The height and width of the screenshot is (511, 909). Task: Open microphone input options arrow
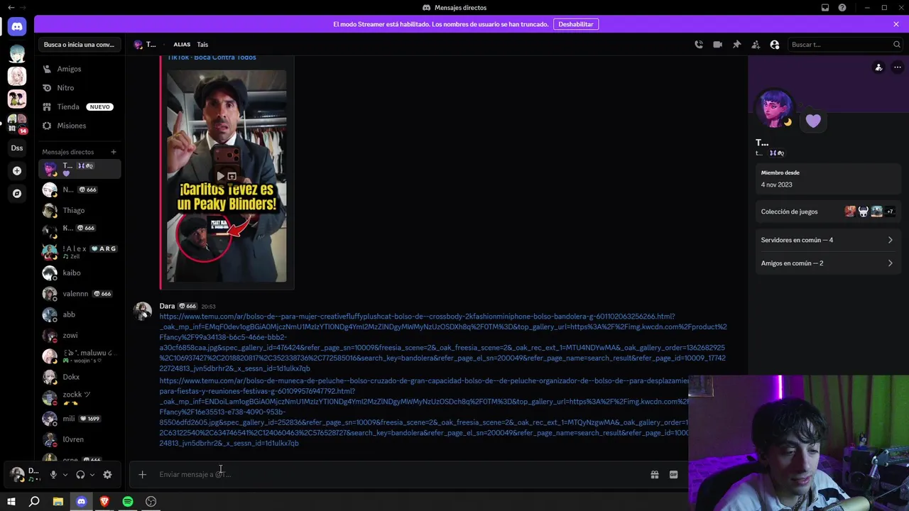pos(65,475)
